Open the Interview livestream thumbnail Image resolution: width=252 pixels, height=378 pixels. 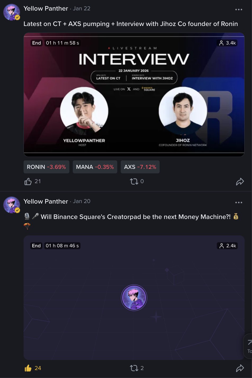click(134, 95)
